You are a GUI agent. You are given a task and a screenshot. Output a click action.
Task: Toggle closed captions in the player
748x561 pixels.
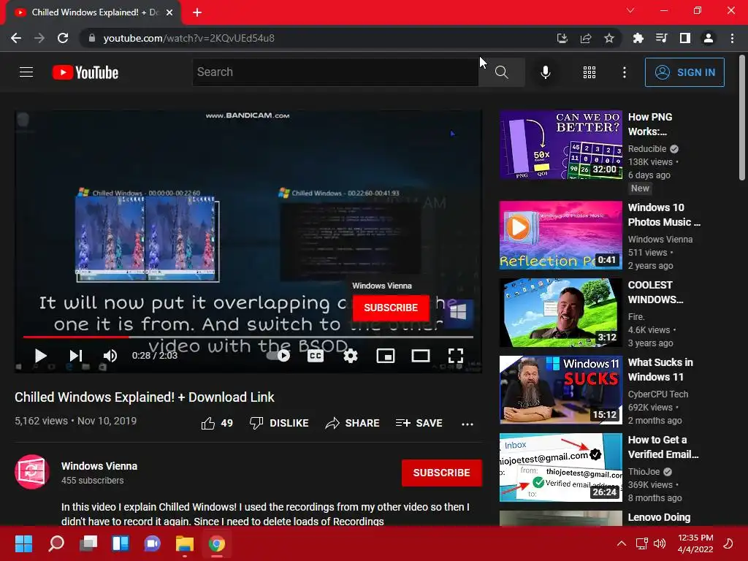click(x=316, y=356)
